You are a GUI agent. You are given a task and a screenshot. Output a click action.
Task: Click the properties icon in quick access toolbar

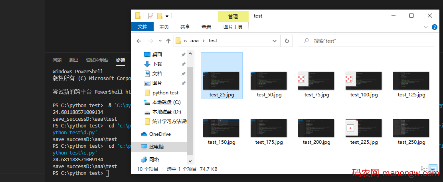[151, 16]
